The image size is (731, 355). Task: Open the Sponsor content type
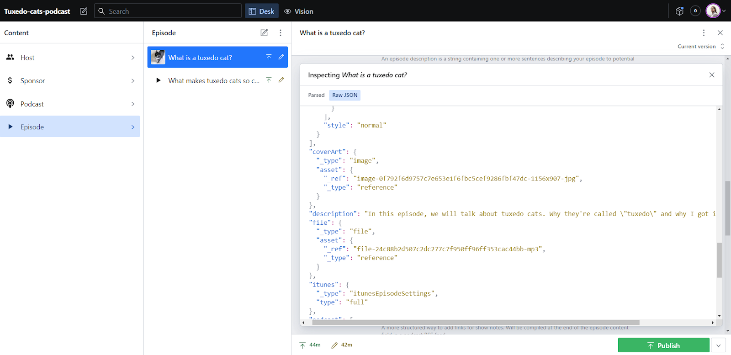[x=70, y=80]
